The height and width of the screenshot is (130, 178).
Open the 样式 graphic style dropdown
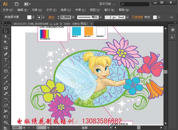(x=159, y=17)
